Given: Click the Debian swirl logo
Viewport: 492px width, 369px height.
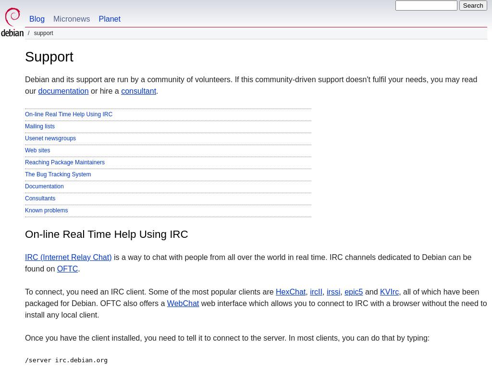Looking at the screenshot, I should point(12,22).
